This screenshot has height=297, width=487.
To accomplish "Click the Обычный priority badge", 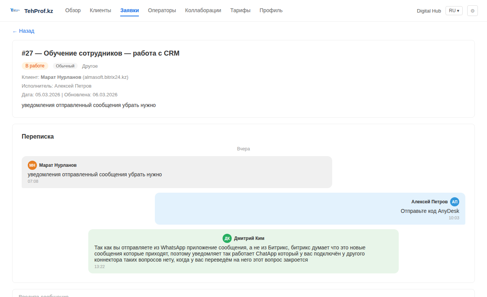I will coord(65,66).
